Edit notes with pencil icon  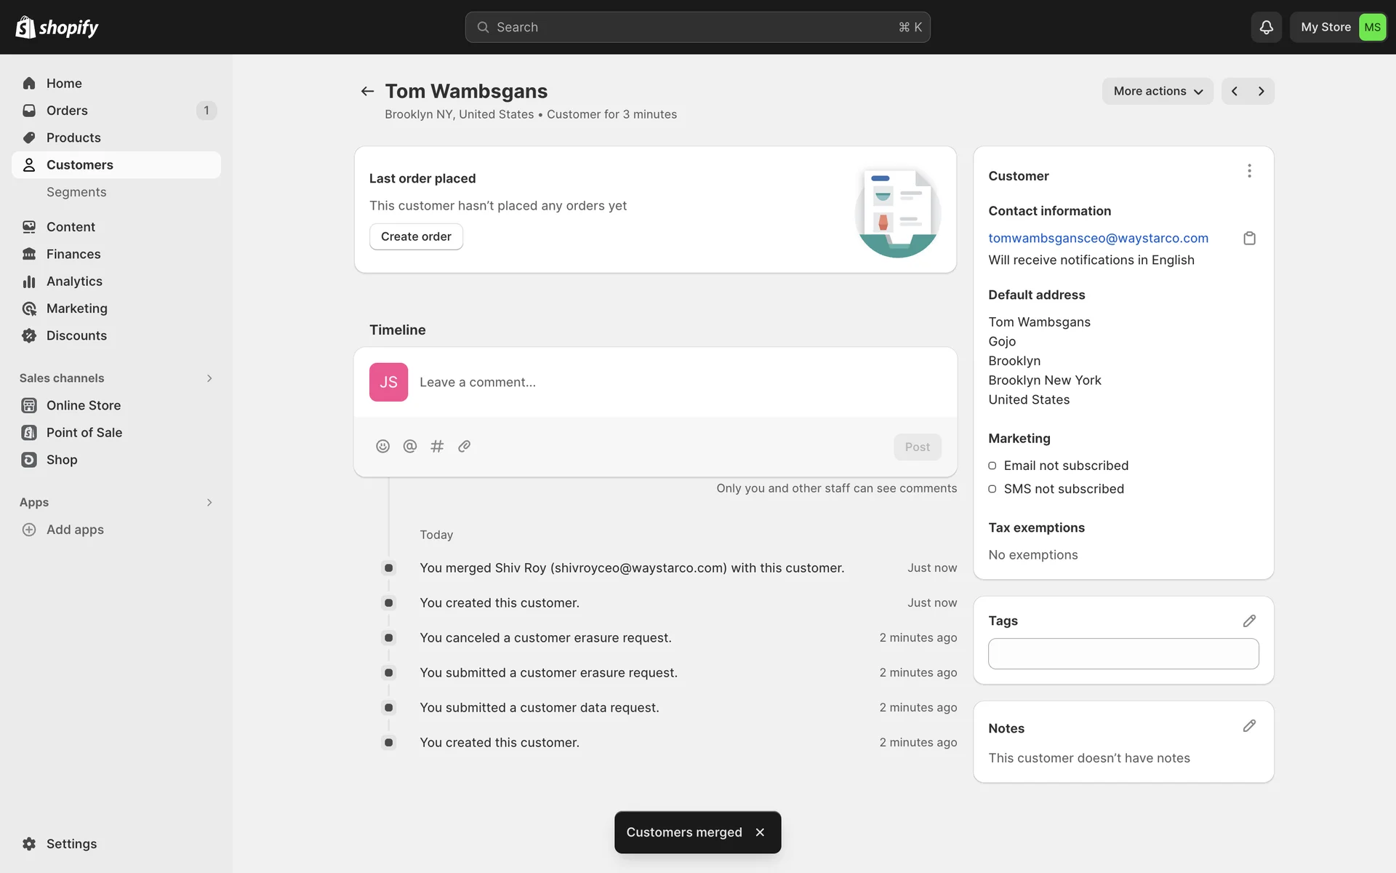[x=1249, y=726]
